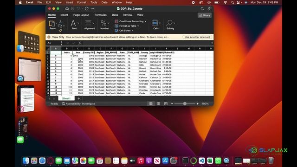Open the Alignment group icon
The width and height of the screenshot is (297, 167).
click(x=88, y=23)
